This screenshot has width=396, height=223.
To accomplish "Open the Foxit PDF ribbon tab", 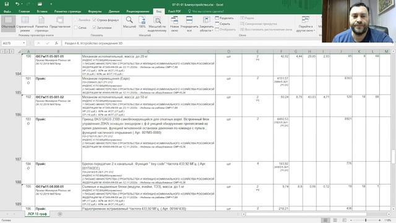I will [x=174, y=11].
